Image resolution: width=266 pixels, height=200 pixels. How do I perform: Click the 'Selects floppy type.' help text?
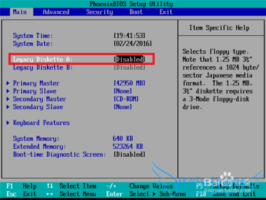pyautogui.click(x=216, y=52)
